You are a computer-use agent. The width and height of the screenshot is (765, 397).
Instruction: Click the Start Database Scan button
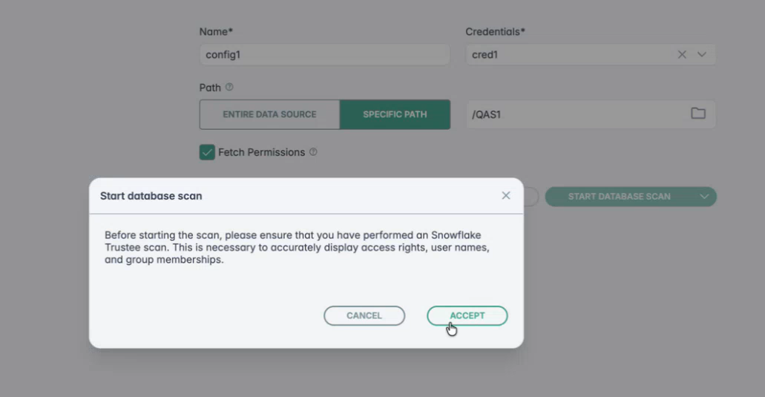pos(619,197)
